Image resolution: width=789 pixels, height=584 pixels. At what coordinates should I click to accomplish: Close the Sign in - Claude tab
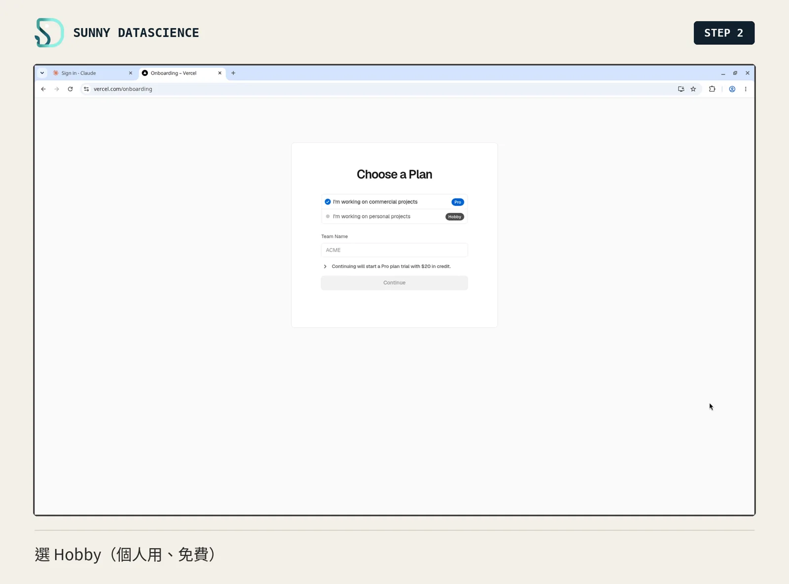[x=131, y=73]
